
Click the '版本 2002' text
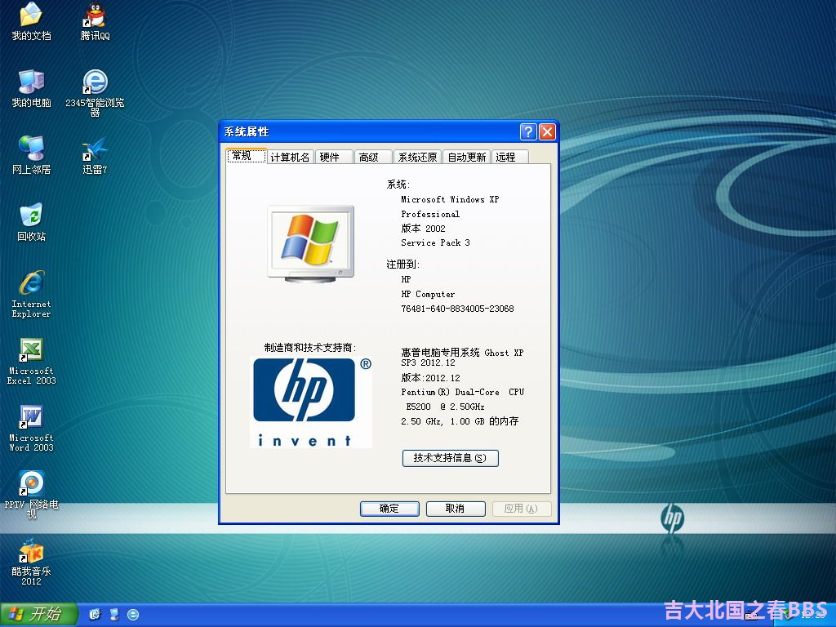pyautogui.click(x=424, y=229)
